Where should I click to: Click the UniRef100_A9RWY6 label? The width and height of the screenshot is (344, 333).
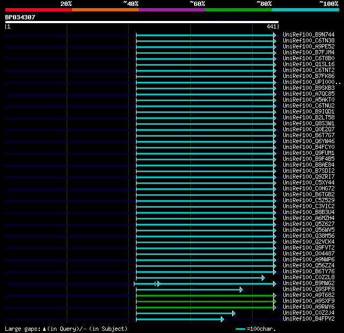pos(309,307)
